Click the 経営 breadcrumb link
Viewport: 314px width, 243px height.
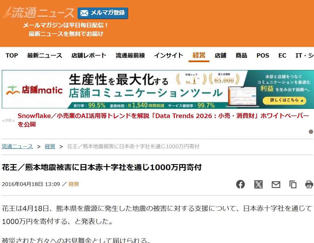[50, 146]
